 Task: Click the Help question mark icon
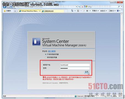(x=118, y=11)
